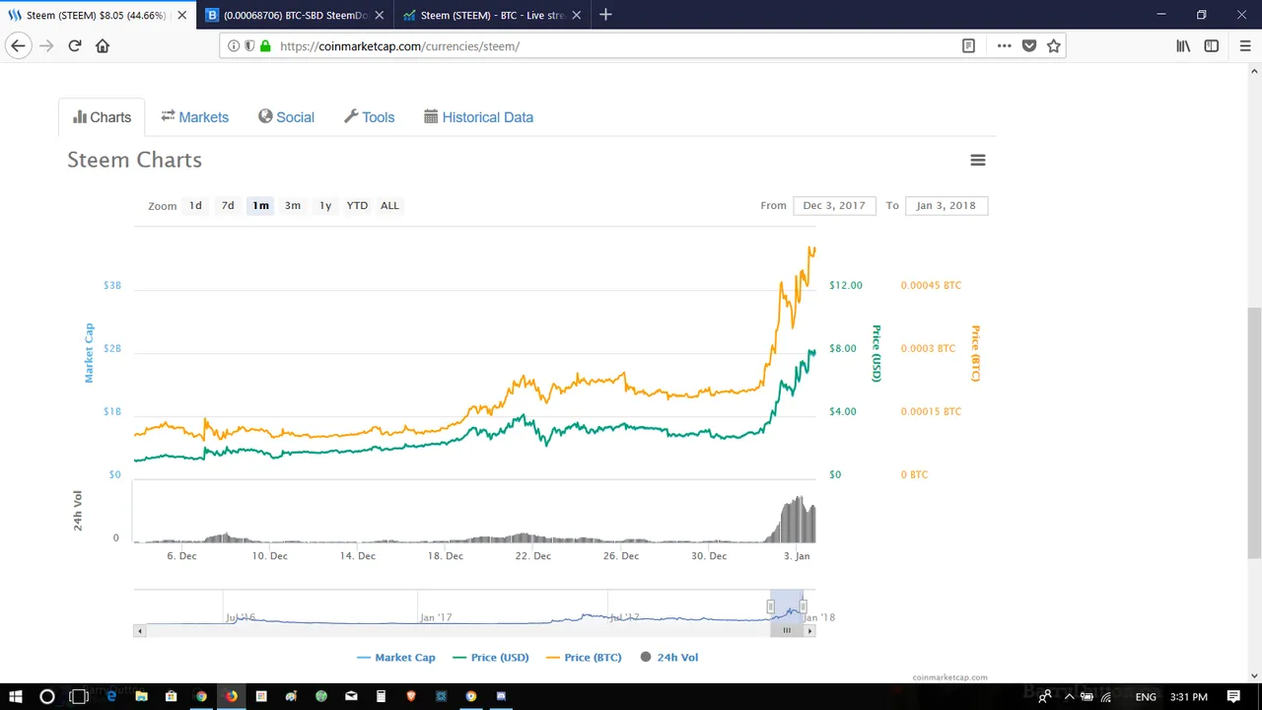The image size is (1262, 710).
Task: Save the page to Pocket
Action: coord(1028,45)
